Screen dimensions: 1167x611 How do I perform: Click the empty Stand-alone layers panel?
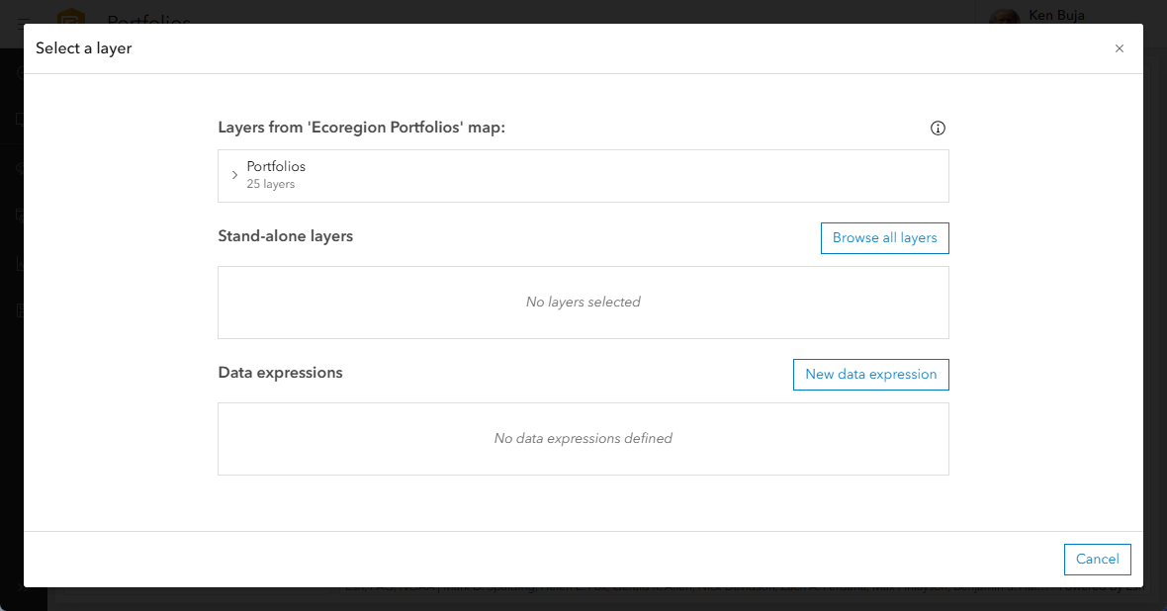tap(583, 302)
